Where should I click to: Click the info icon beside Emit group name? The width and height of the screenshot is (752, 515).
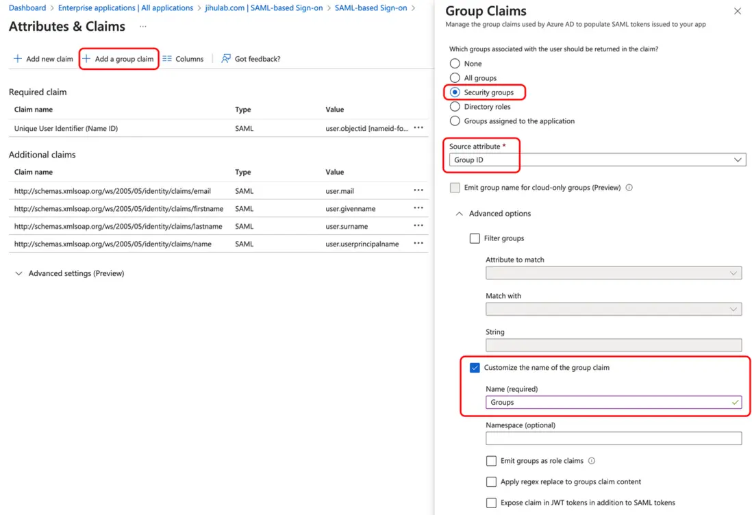click(629, 188)
